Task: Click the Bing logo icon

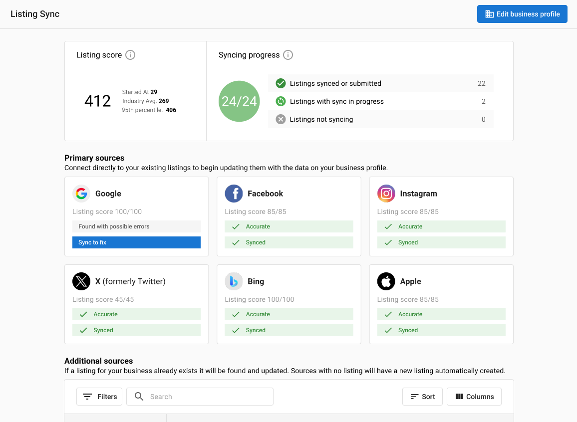Action: pyautogui.click(x=234, y=281)
